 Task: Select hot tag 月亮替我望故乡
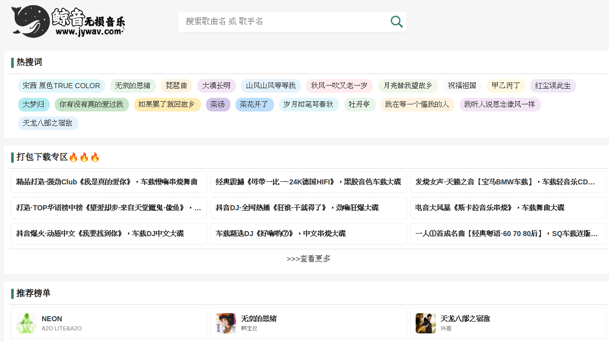(x=408, y=86)
